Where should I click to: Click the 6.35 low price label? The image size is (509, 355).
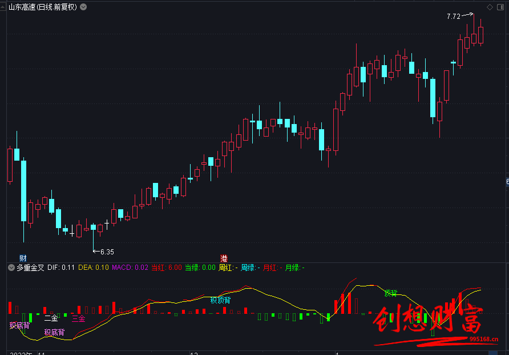(107, 252)
